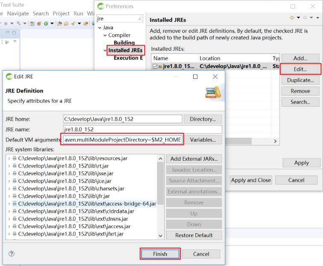The width and height of the screenshot is (323, 266).
Task: Minimize the left view panel icon
Action: click(8, 32)
